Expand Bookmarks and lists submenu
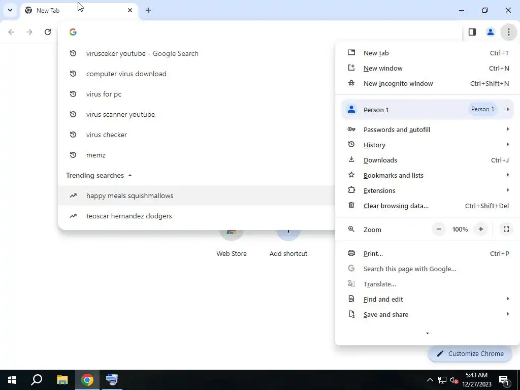 [428, 175]
